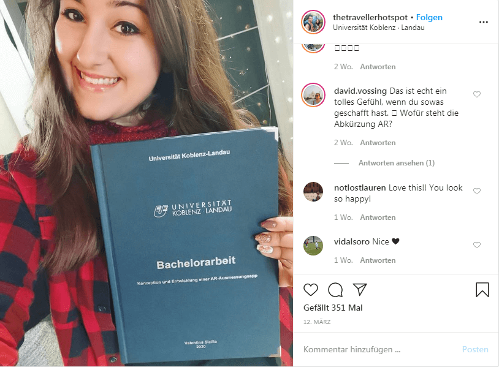Like notlostlauren's comment heart

[x=477, y=191]
